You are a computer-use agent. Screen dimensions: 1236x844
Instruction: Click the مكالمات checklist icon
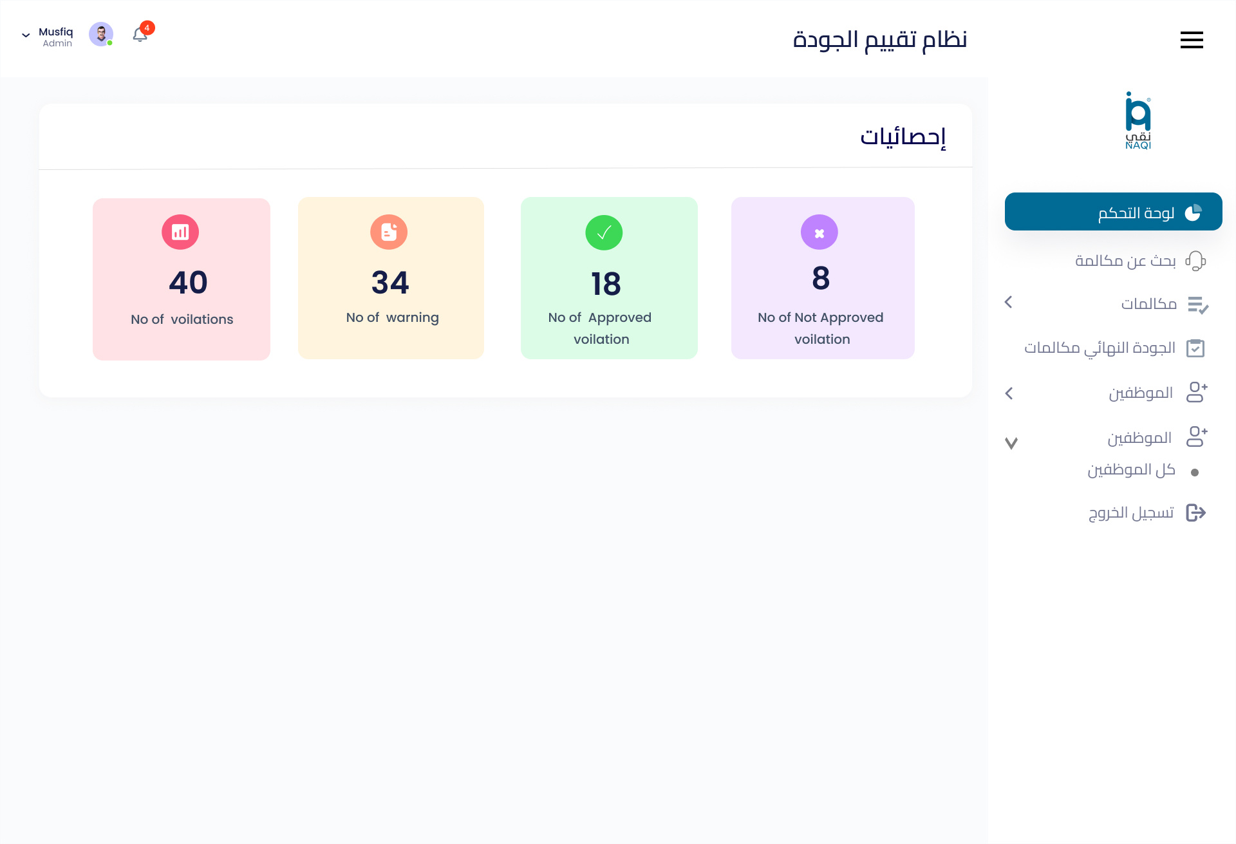pos(1197,305)
